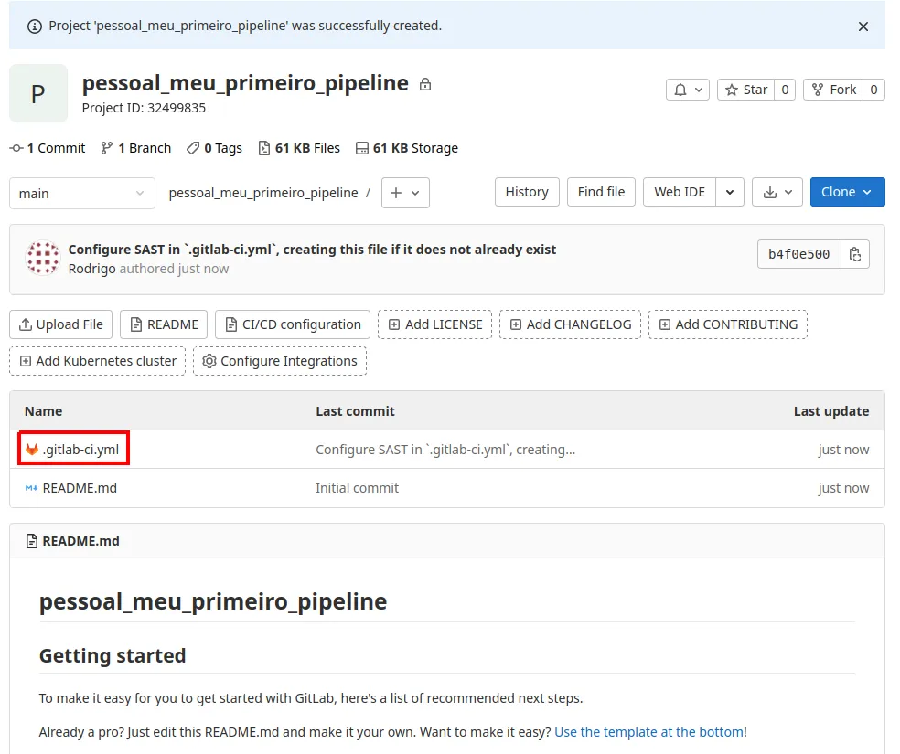Click 'just now' in the .gitlab-ci.yml row
Image resolution: width=900 pixels, height=754 pixels.
coord(843,450)
